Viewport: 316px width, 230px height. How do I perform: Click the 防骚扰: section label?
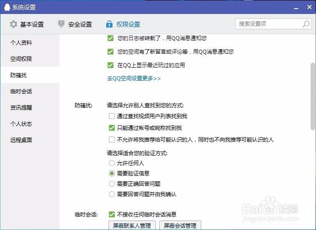(x=83, y=106)
